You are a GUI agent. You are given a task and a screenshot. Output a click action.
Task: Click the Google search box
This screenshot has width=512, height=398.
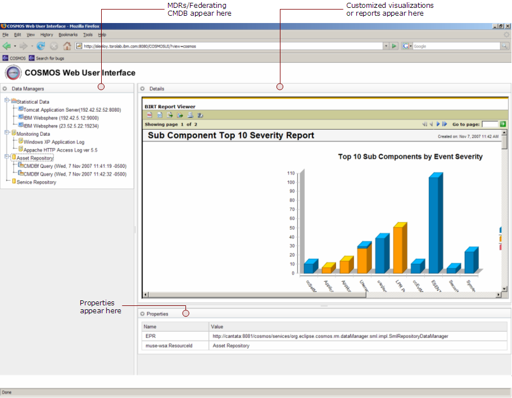click(x=456, y=46)
